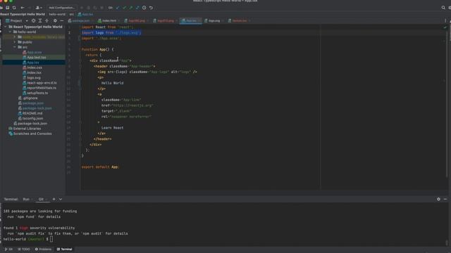Open the Add Configuration dropdown
Viewport: 451px width, 253px height.
pyautogui.click(x=61, y=8)
